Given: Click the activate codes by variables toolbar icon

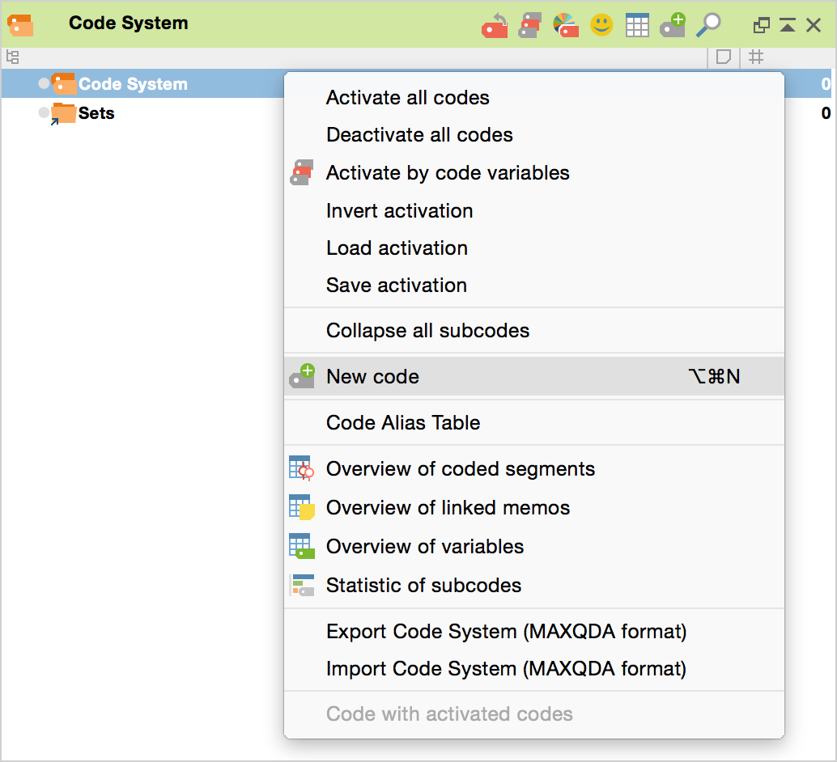Looking at the screenshot, I should 529,26.
